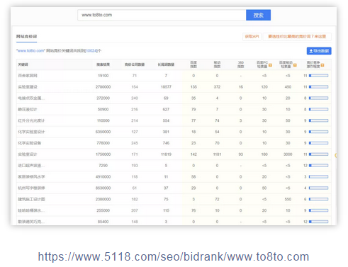Open the 网站竞价词 tab

point(26,36)
